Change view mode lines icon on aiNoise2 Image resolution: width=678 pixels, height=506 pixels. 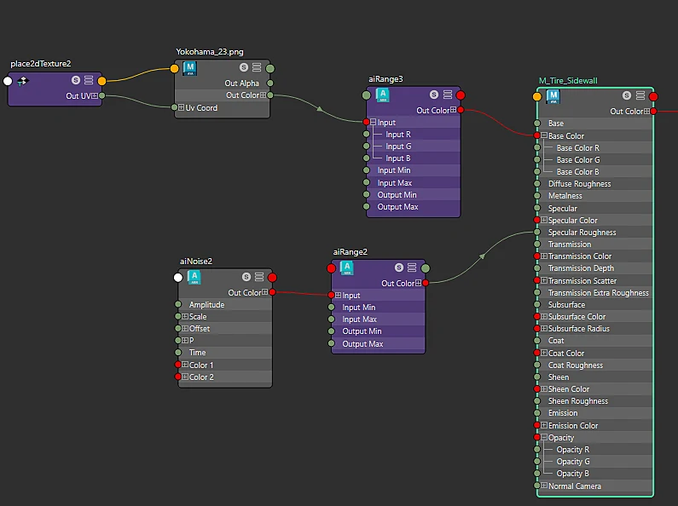[x=259, y=277]
